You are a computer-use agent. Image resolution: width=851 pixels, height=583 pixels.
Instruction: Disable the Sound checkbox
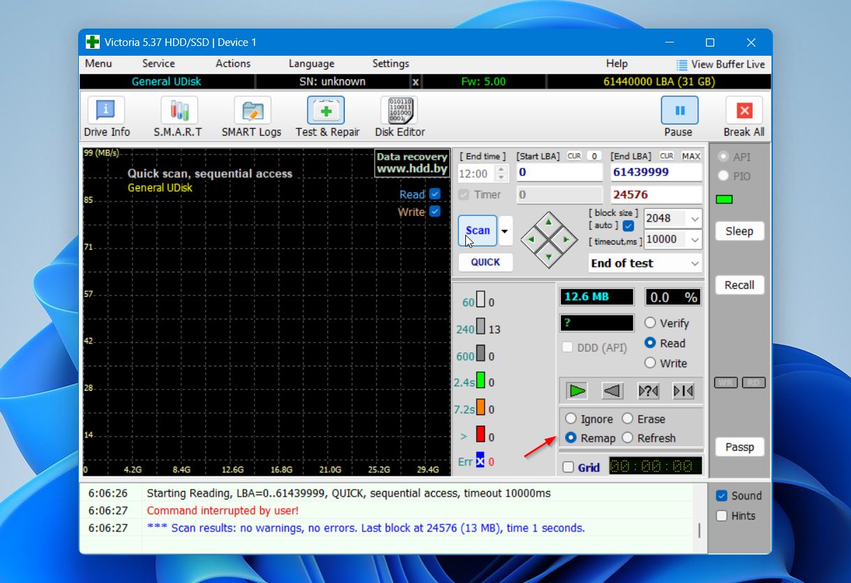(x=722, y=496)
